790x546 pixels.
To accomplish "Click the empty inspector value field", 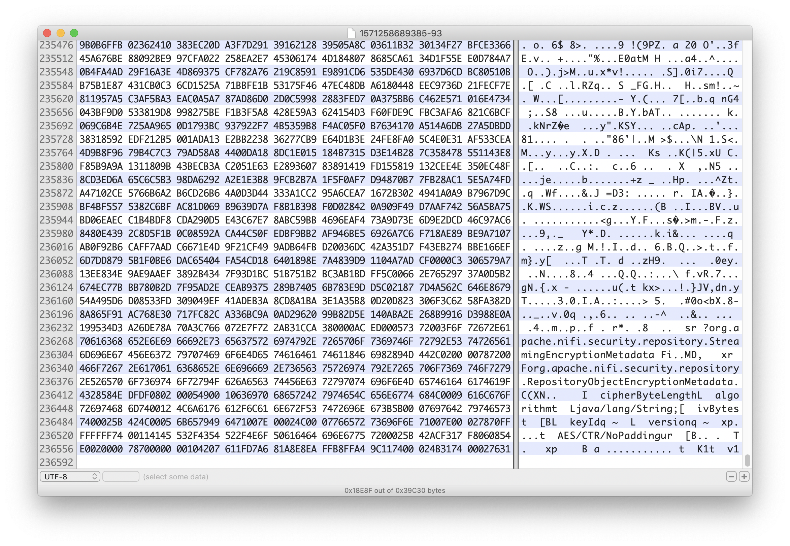I will click(x=121, y=476).
